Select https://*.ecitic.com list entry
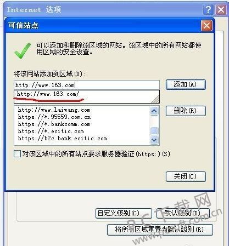 point(51,131)
